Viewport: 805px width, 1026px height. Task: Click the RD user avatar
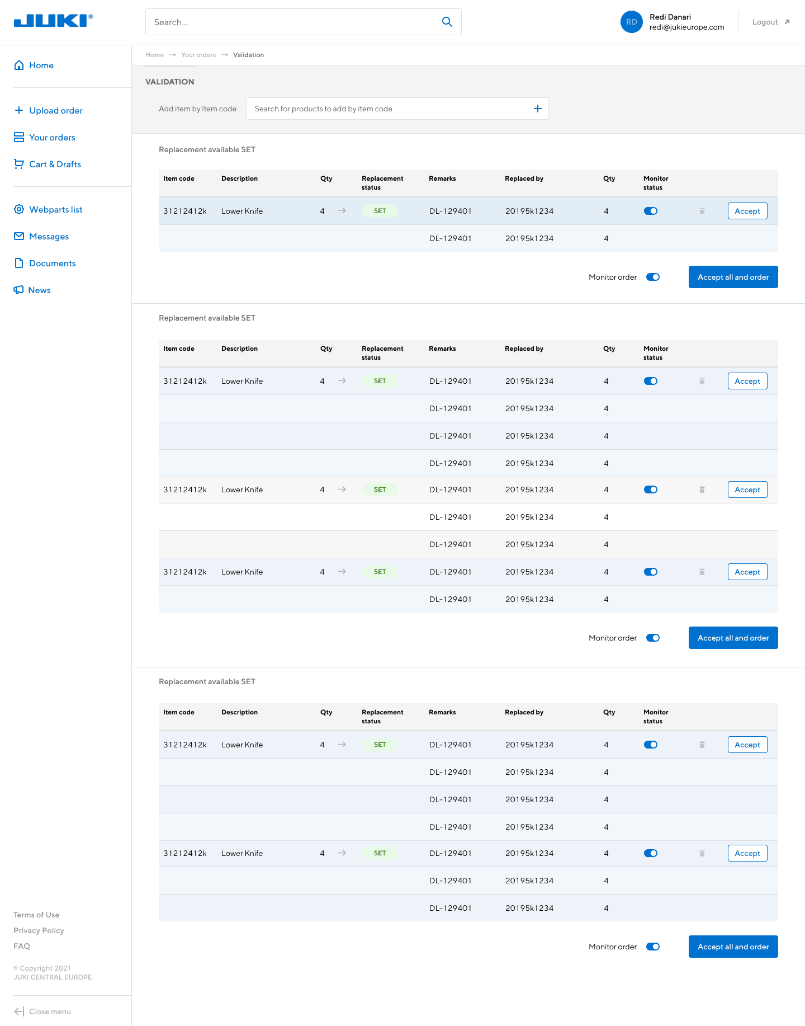pos(632,22)
